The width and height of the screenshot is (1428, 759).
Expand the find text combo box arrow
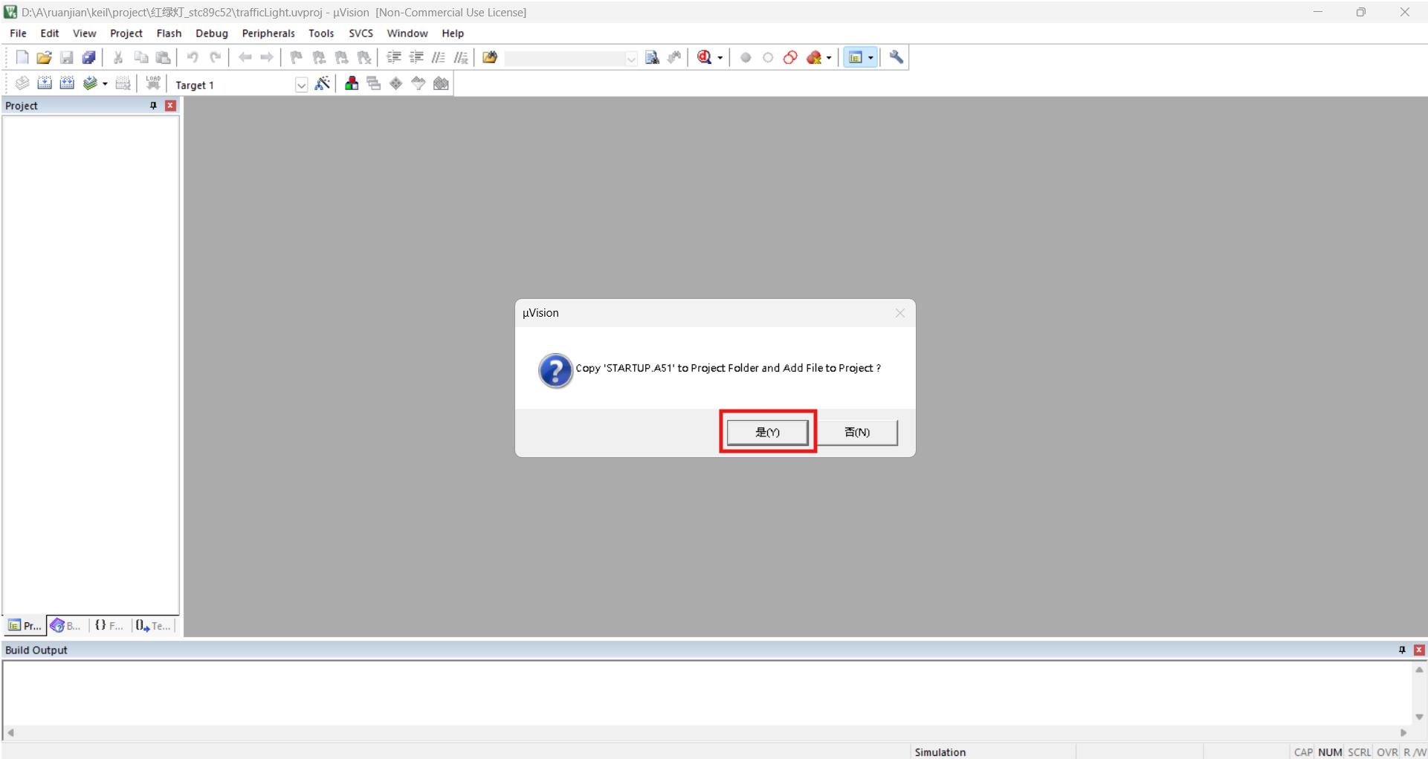coord(631,58)
